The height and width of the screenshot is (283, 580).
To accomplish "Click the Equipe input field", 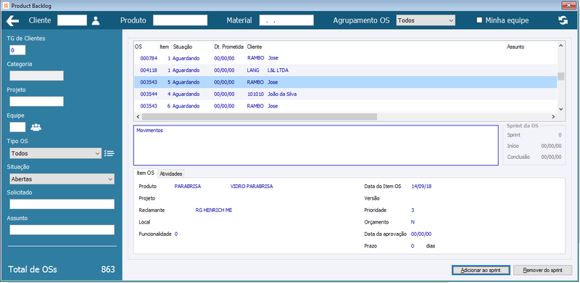I will (17, 128).
